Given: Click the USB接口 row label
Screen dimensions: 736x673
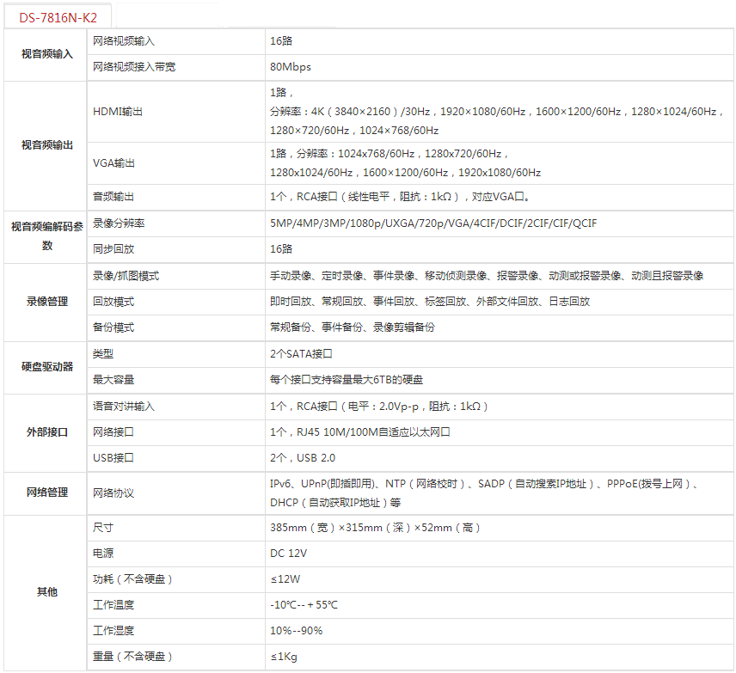Looking at the screenshot, I should click(113, 458).
